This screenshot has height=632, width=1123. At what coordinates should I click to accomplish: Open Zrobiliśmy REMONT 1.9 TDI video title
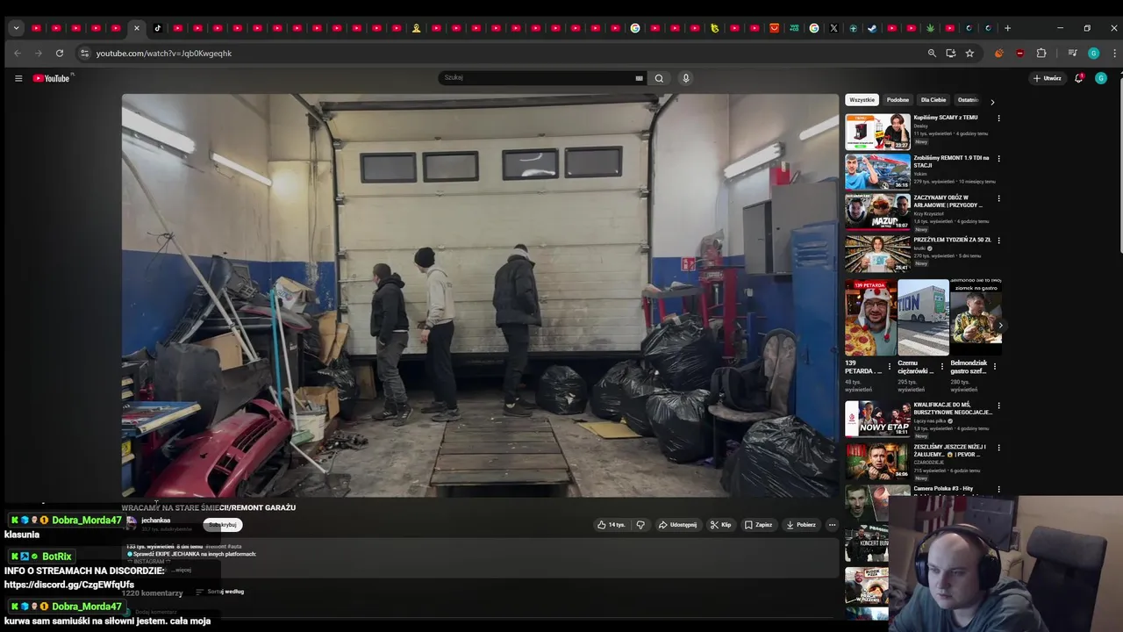pos(951,162)
